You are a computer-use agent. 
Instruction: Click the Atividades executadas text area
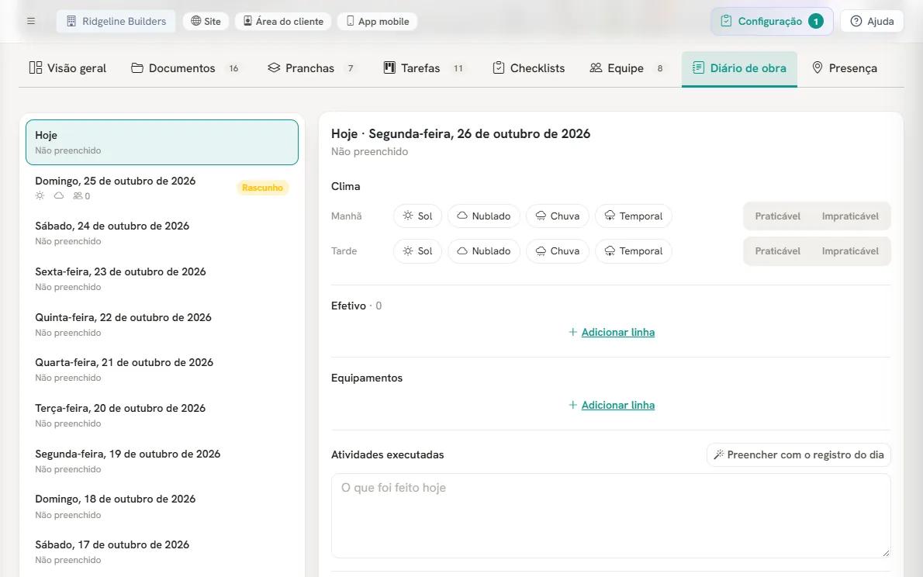(x=610, y=516)
